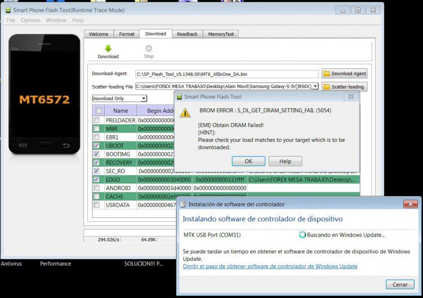This screenshot has height=298, width=423.
Task: Click the MT6572 phone image
Action: tap(44, 94)
